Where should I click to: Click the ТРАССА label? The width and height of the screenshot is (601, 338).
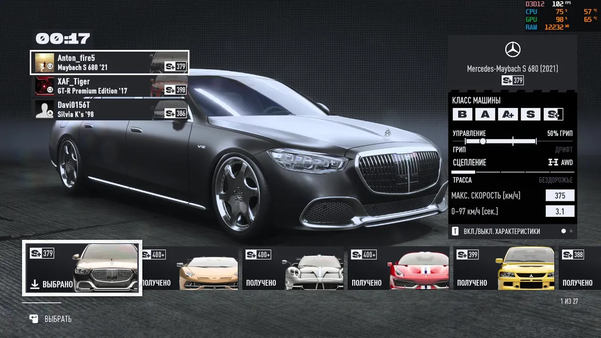pyautogui.click(x=462, y=180)
